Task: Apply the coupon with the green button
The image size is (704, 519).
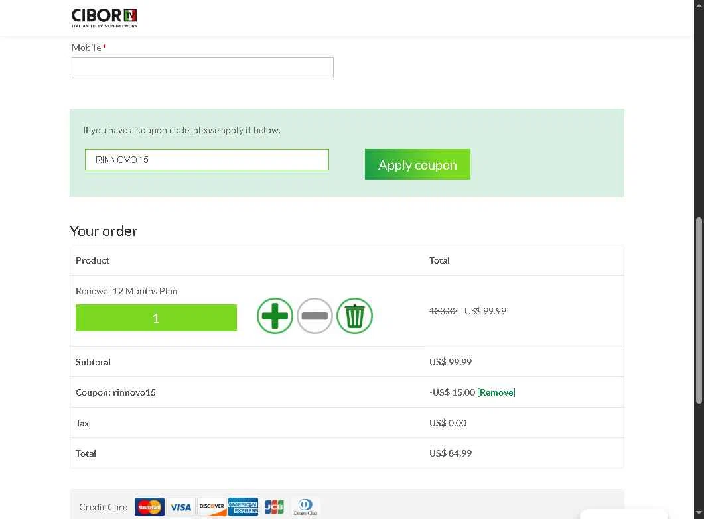Action: (417, 164)
